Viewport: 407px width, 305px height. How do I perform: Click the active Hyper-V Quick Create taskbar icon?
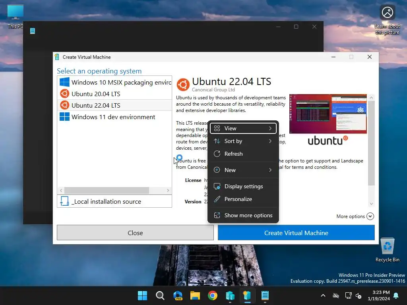247,295
